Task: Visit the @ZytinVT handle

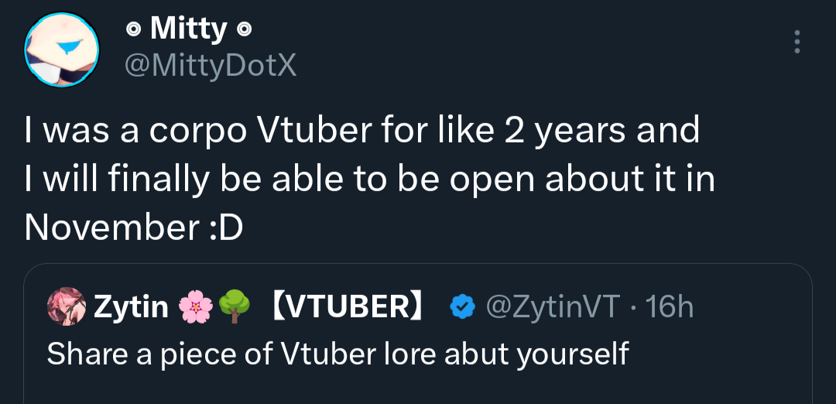Action: (x=552, y=307)
